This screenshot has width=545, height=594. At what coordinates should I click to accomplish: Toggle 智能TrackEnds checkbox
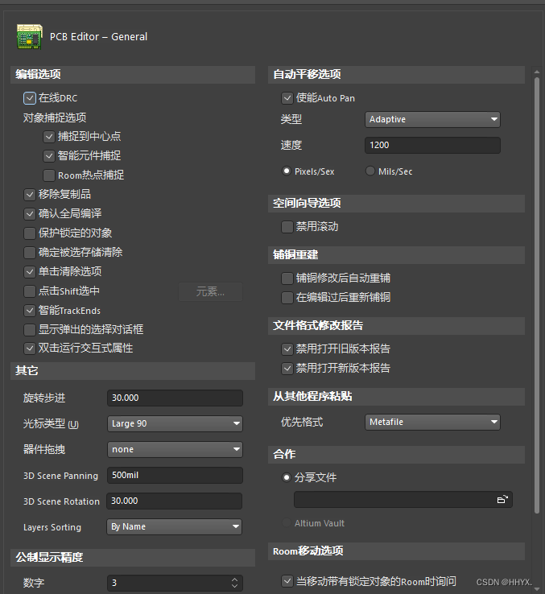(x=30, y=311)
